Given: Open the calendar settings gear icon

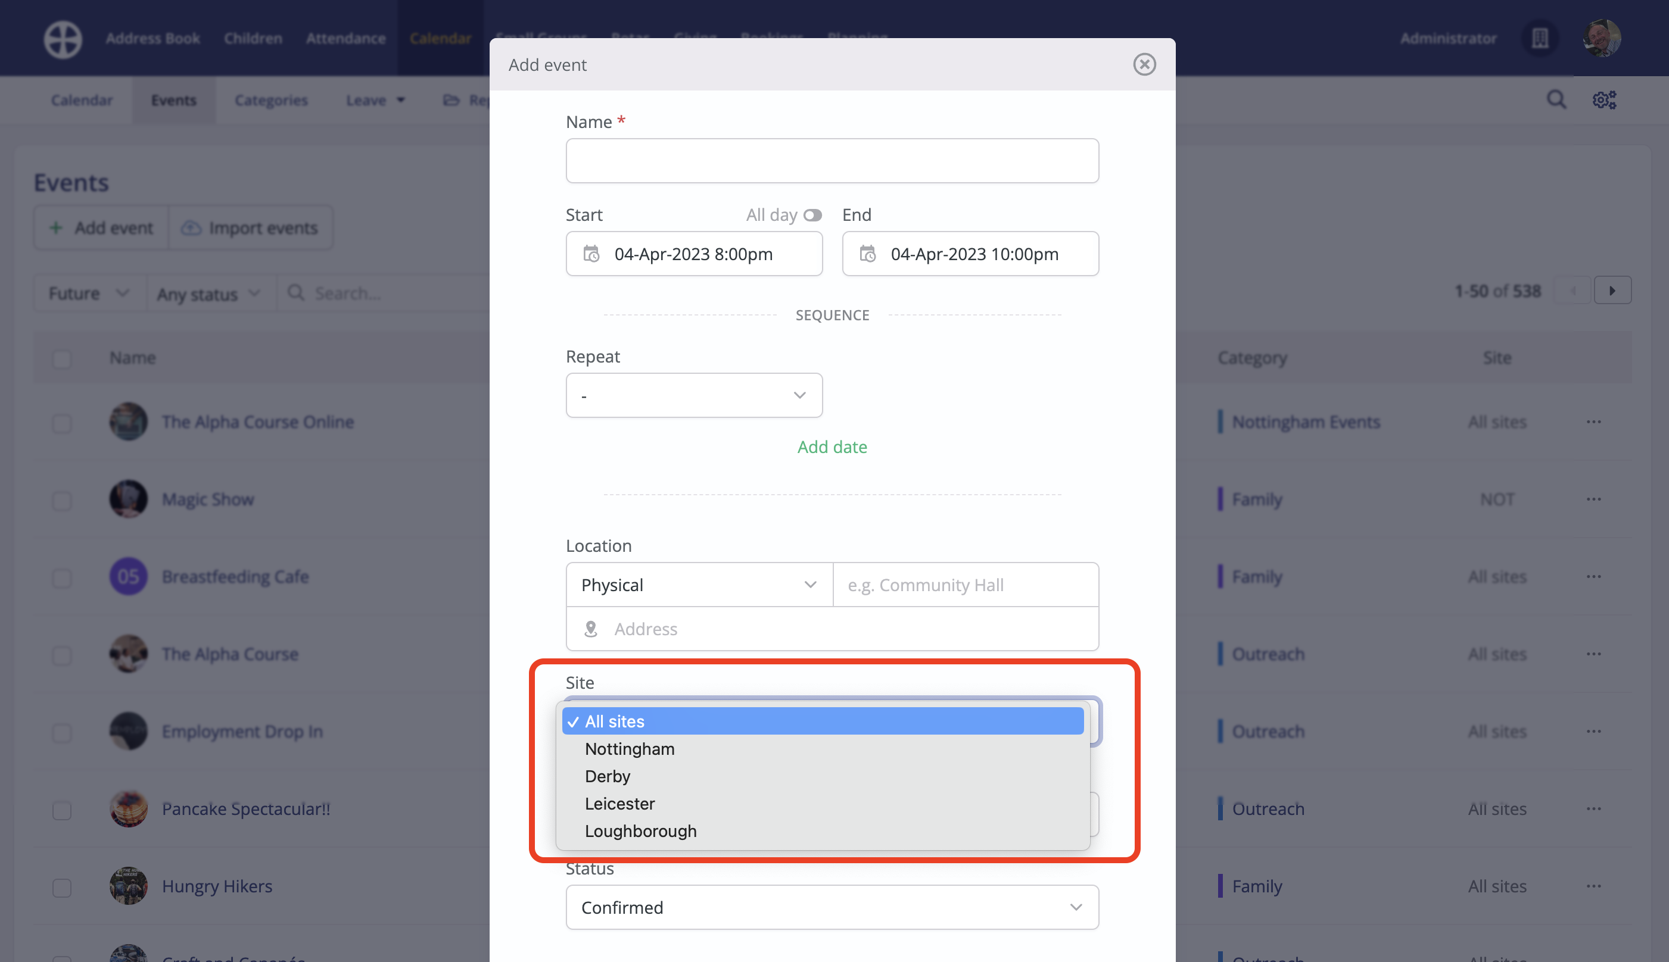Looking at the screenshot, I should 1603,100.
